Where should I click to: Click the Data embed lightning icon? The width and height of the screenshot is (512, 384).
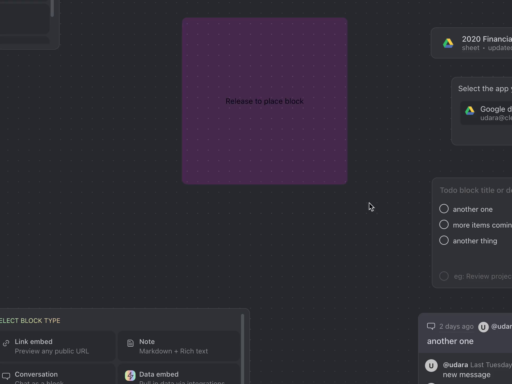point(130,376)
